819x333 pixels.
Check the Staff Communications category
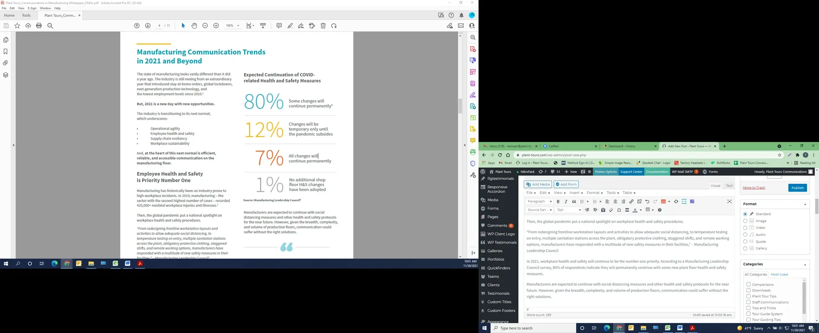[748, 302]
